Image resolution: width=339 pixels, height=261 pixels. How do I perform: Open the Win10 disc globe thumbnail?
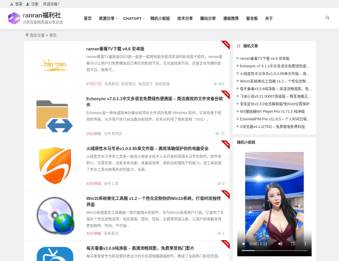55,216
